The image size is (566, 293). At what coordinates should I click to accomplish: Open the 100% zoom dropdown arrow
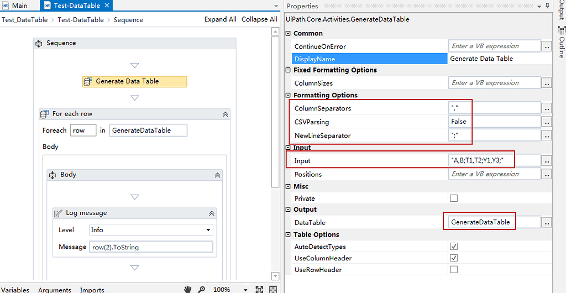pos(245,290)
